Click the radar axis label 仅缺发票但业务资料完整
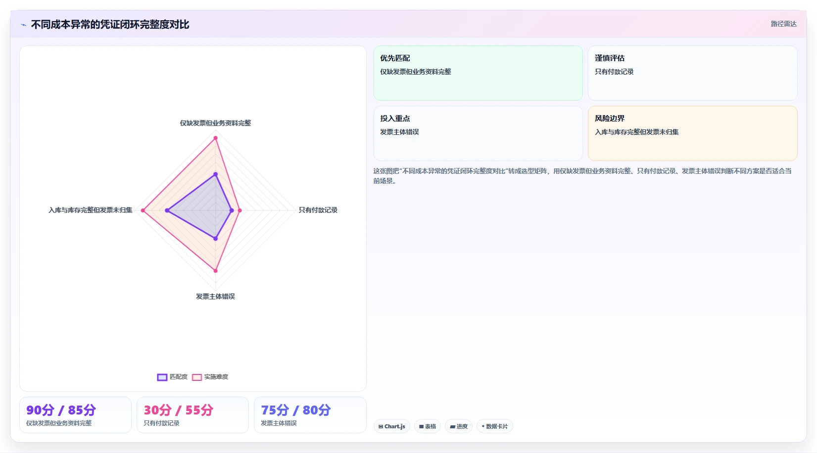 coord(215,123)
